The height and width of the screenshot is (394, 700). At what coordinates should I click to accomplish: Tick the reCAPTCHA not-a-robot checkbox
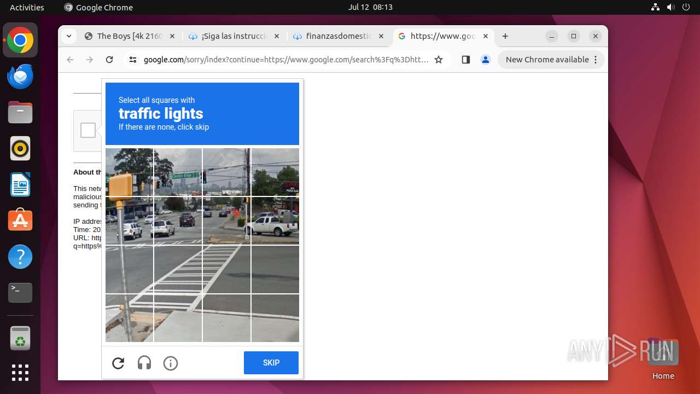(x=88, y=130)
